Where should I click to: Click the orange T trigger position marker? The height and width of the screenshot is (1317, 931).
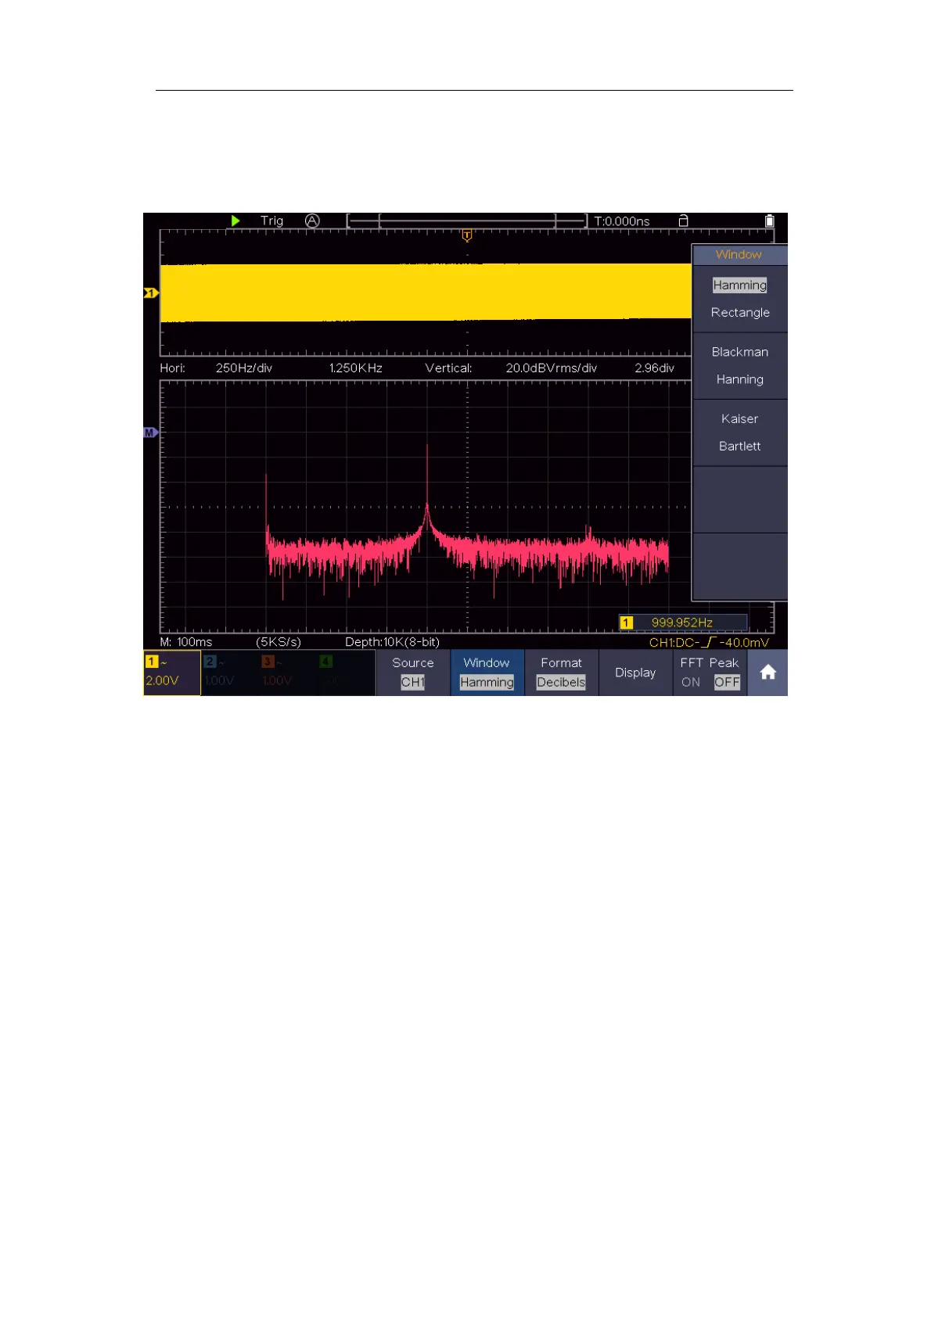(467, 235)
